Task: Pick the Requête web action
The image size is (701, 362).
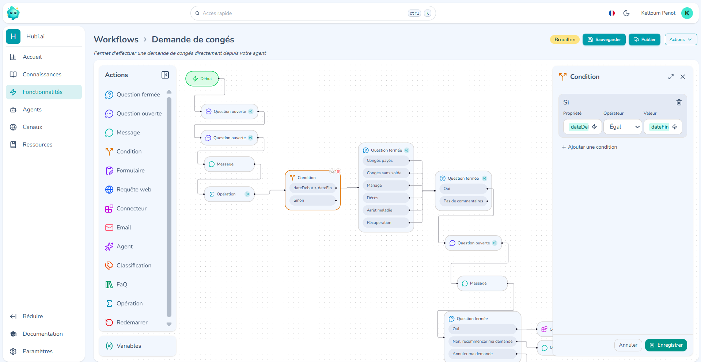Action: click(128, 190)
